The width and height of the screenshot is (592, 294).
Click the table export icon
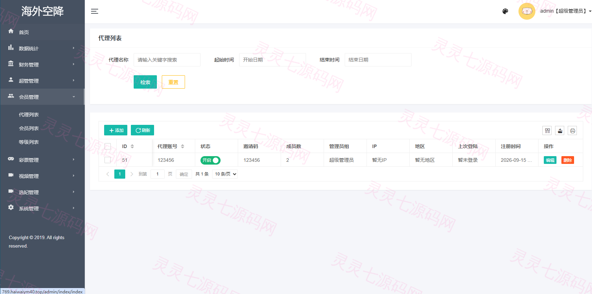(x=560, y=131)
